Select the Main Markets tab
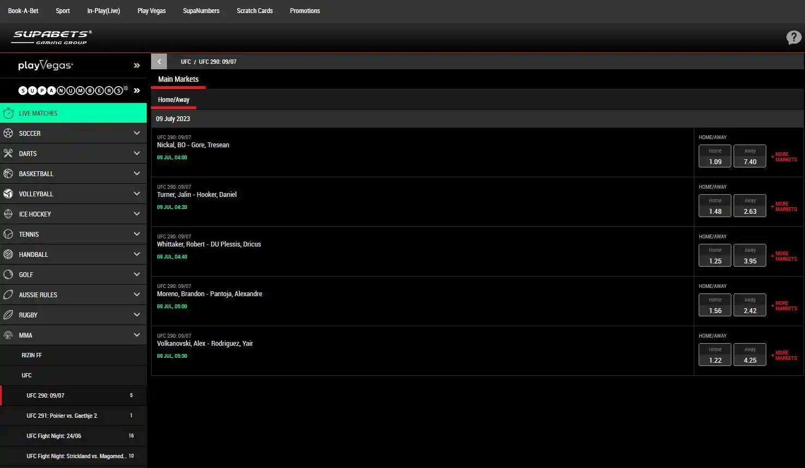Image resolution: width=805 pixels, height=468 pixels. [x=178, y=79]
